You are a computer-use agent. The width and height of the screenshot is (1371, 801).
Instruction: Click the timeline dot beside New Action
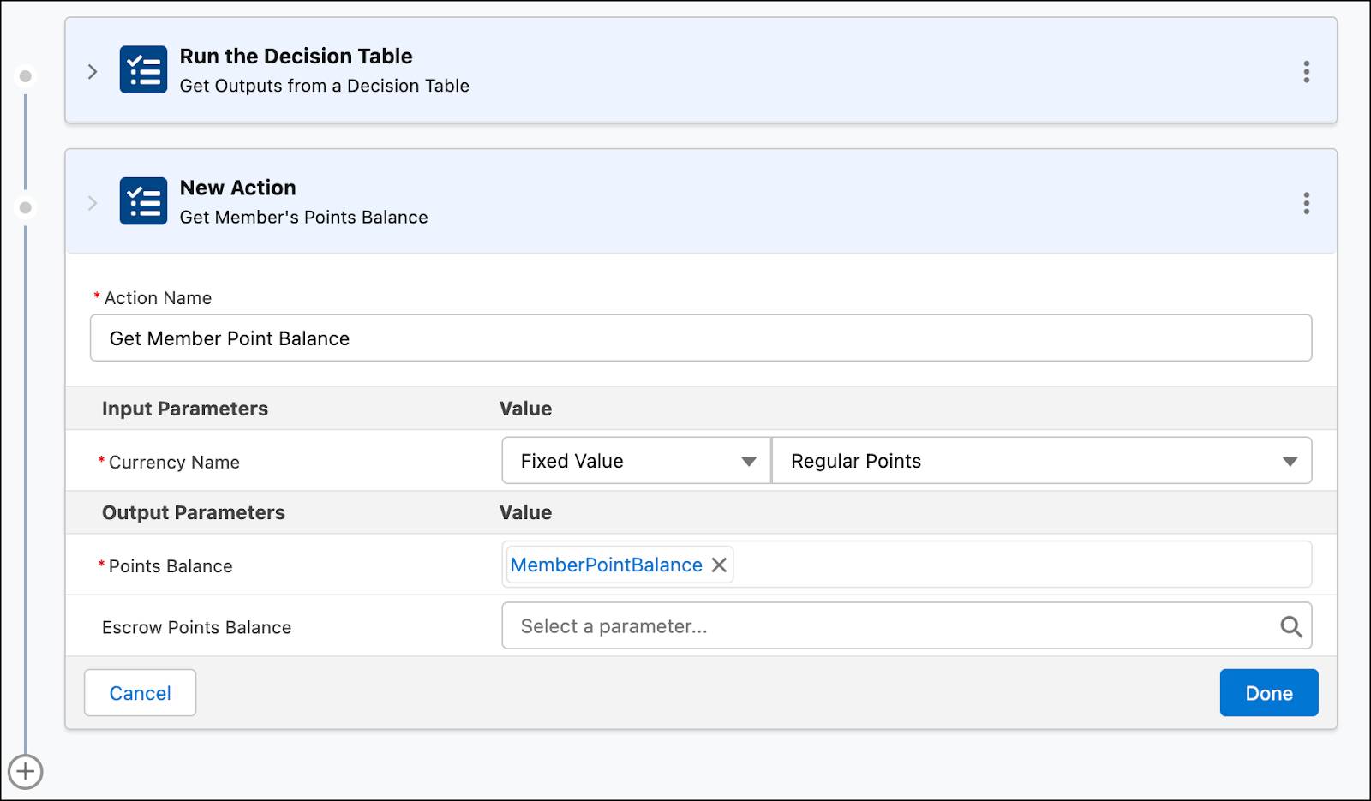[x=26, y=207]
